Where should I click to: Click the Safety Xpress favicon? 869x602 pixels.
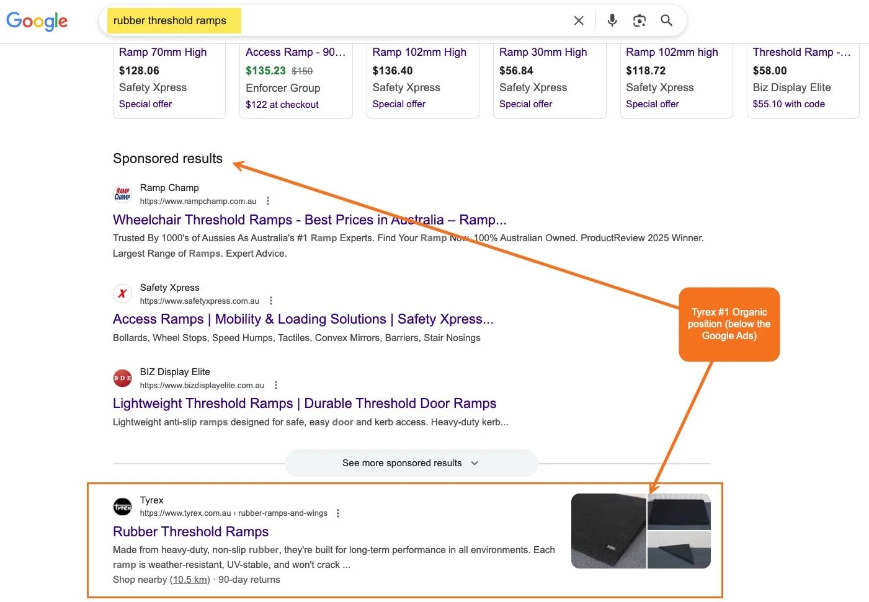point(123,294)
